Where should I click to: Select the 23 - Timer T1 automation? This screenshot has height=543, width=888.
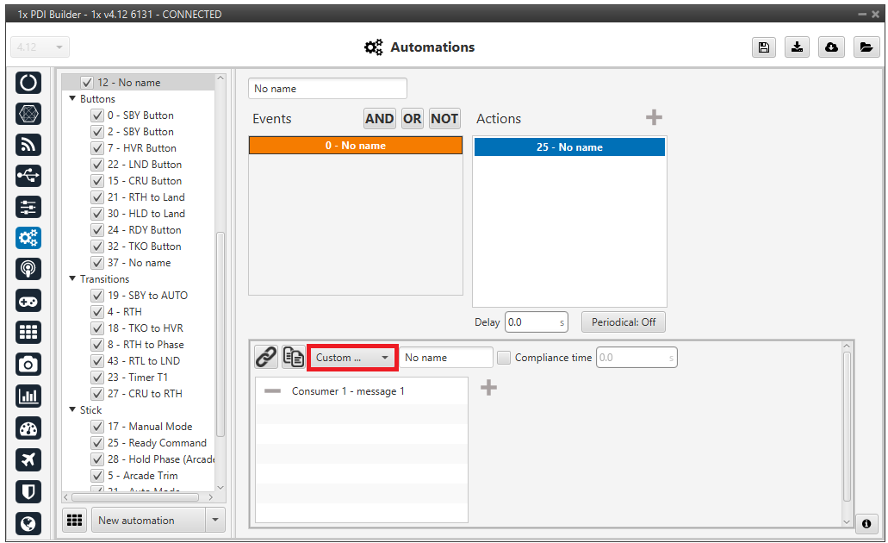pos(143,378)
